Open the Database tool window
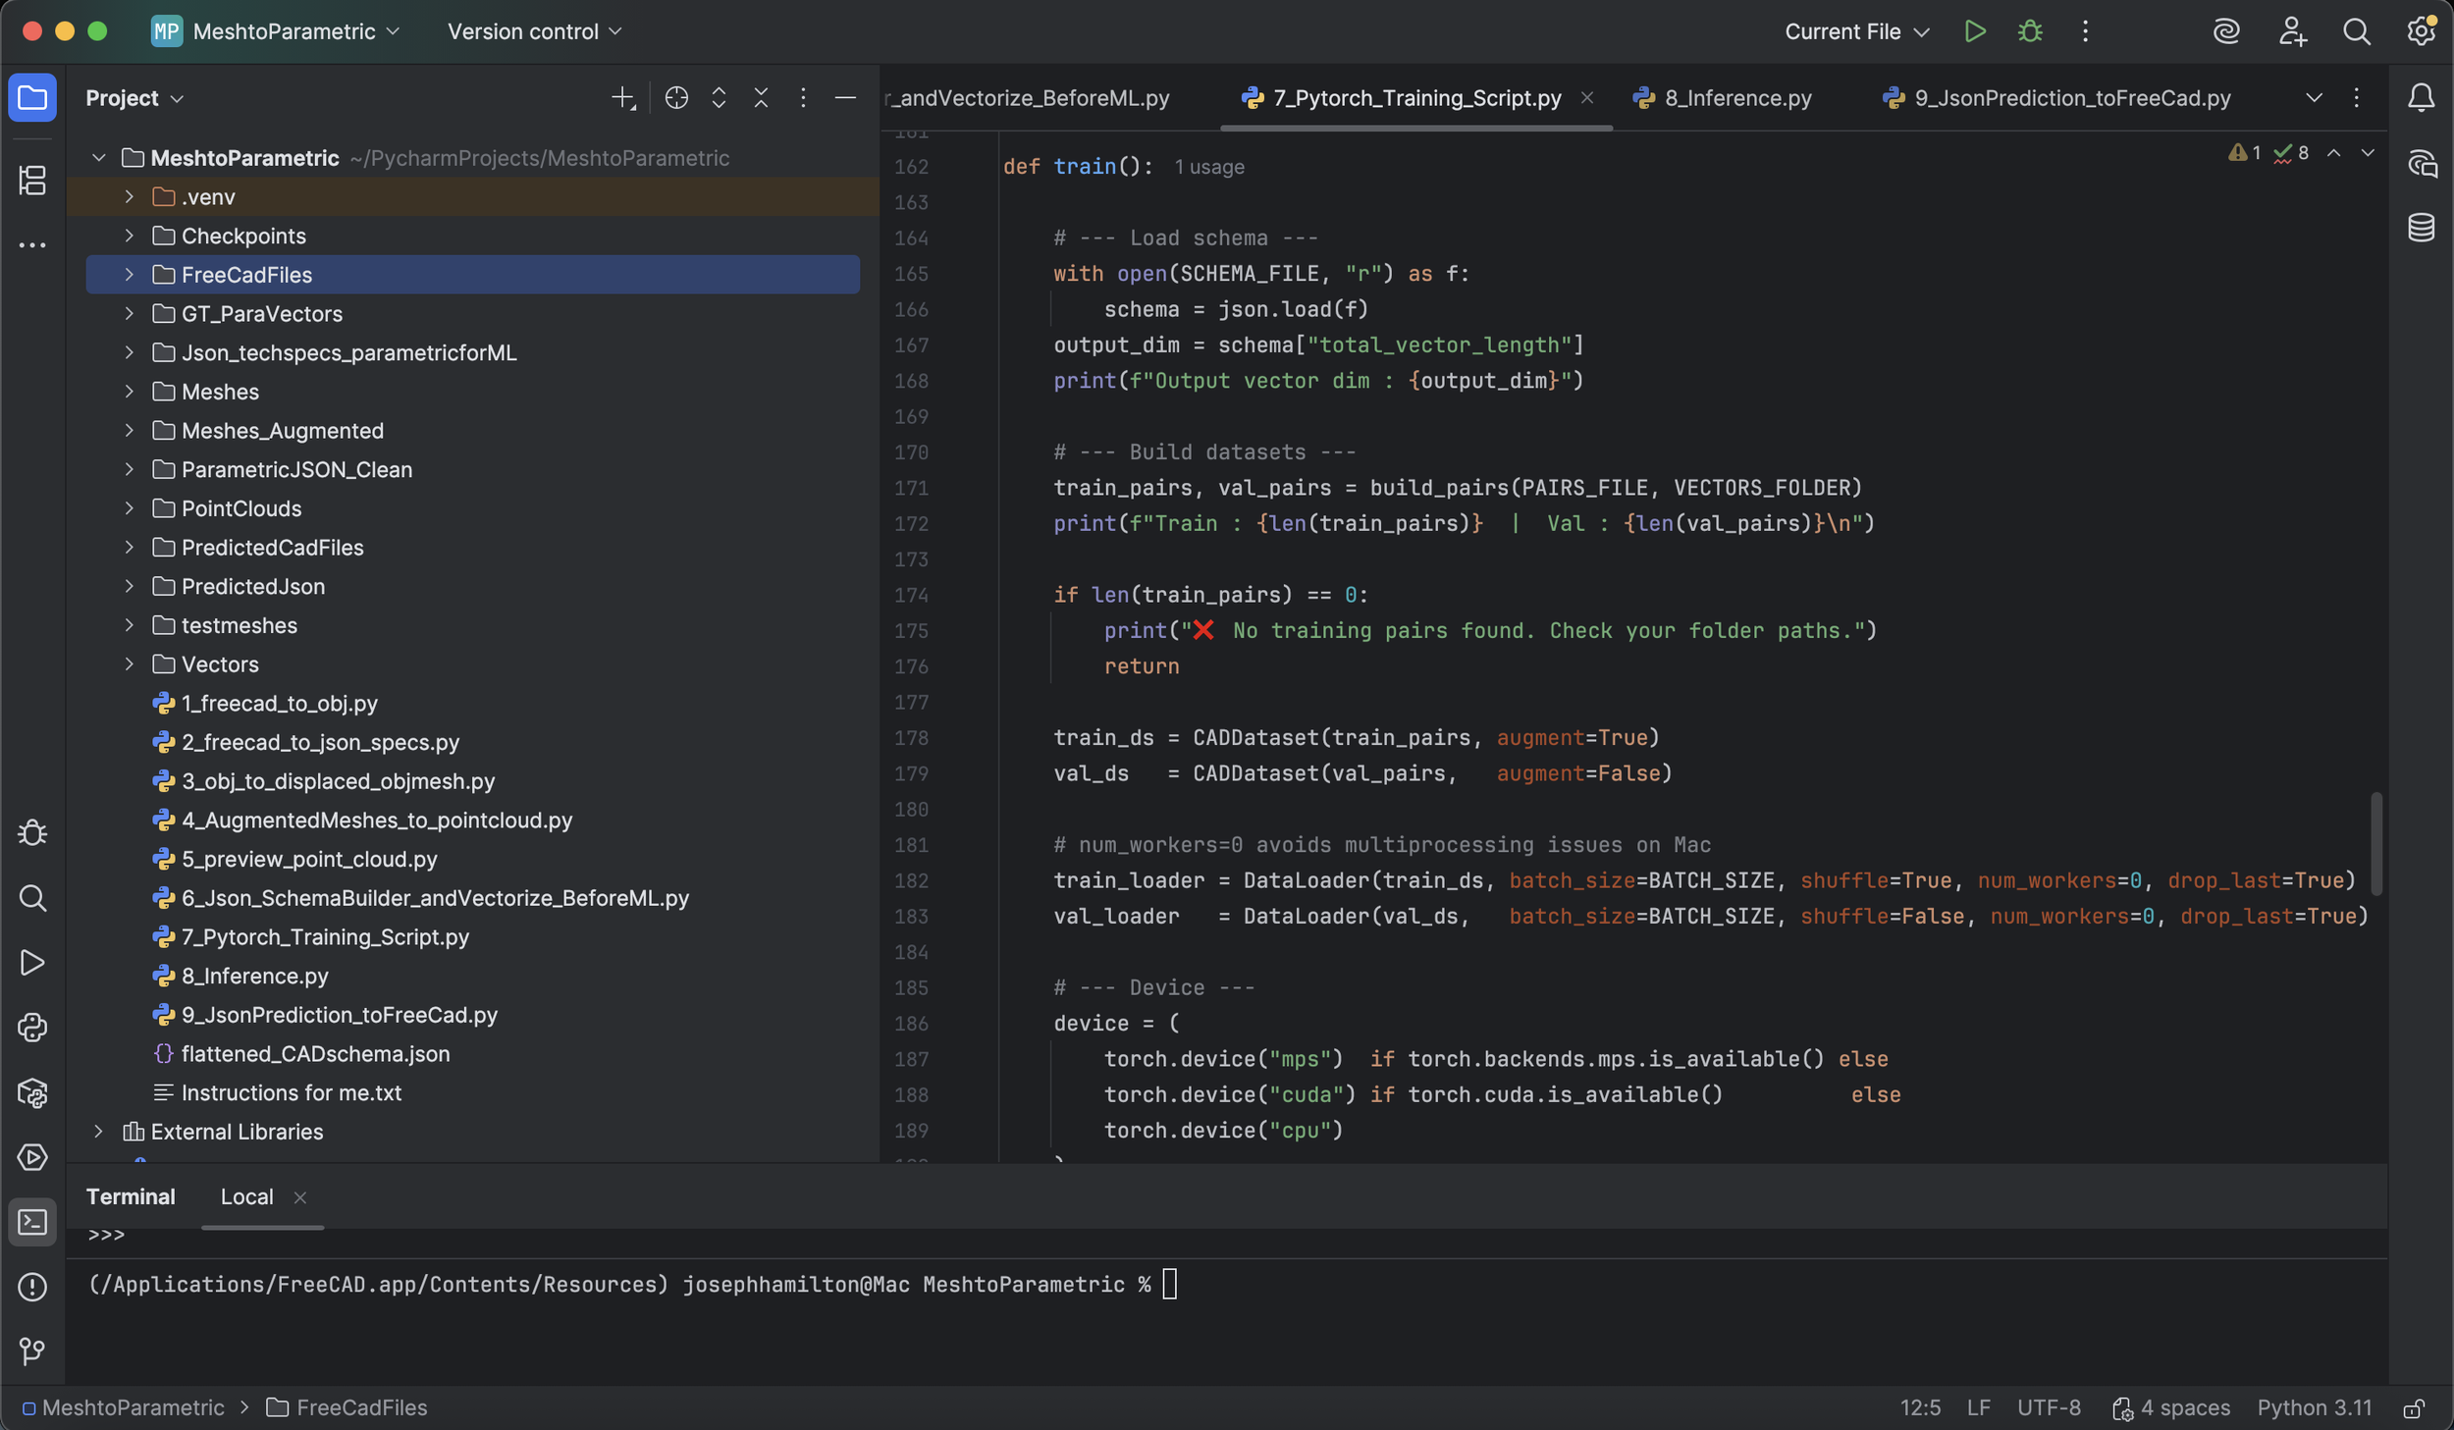 click(x=2421, y=228)
